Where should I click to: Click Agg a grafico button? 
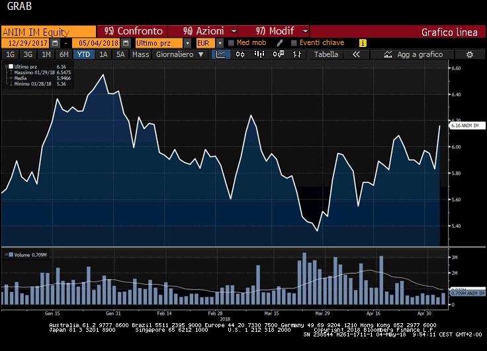(412, 54)
